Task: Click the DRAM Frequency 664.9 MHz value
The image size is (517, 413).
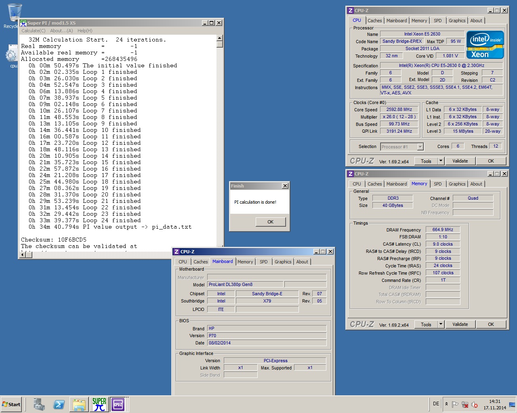Action: pyautogui.click(x=443, y=229)
